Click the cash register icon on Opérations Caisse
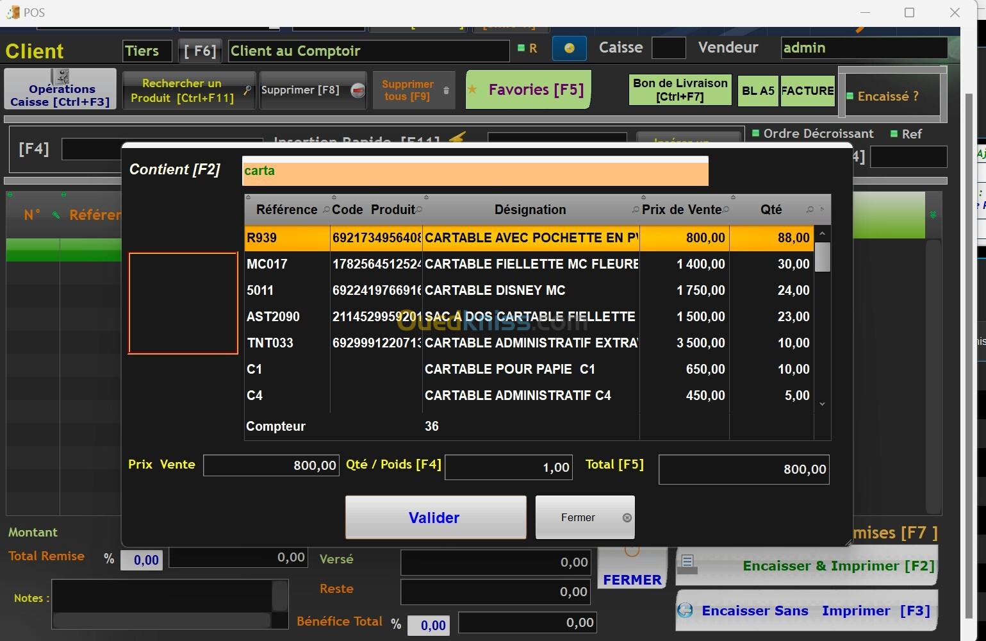 (x=62, y=76)
